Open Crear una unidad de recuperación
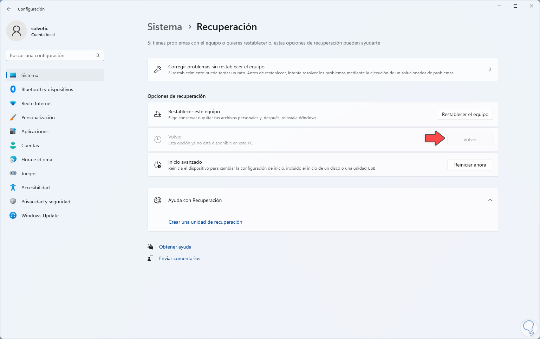Screen dimensions: 540x339 [x=205, y=222]
